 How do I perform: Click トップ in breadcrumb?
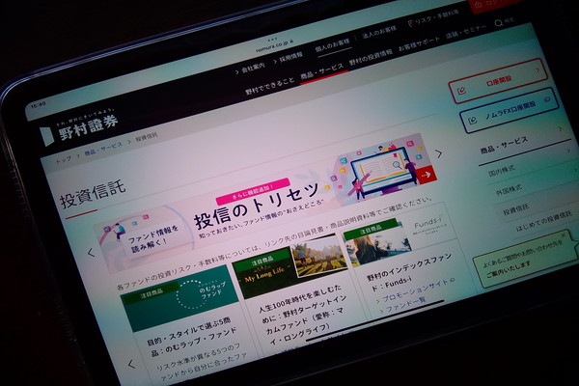click(x=64, y=159)
